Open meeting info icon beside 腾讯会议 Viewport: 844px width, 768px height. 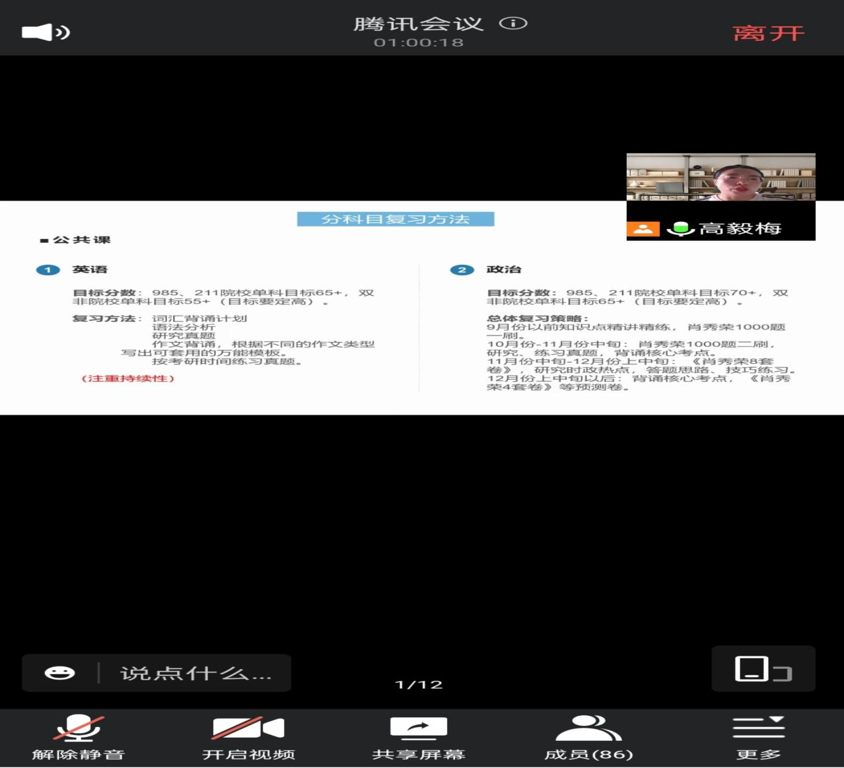tap(512, 24)
